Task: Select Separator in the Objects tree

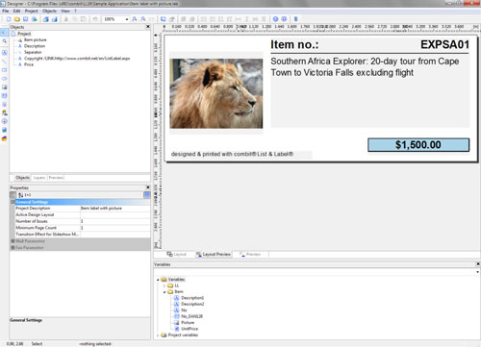Action: click(33, 52)
